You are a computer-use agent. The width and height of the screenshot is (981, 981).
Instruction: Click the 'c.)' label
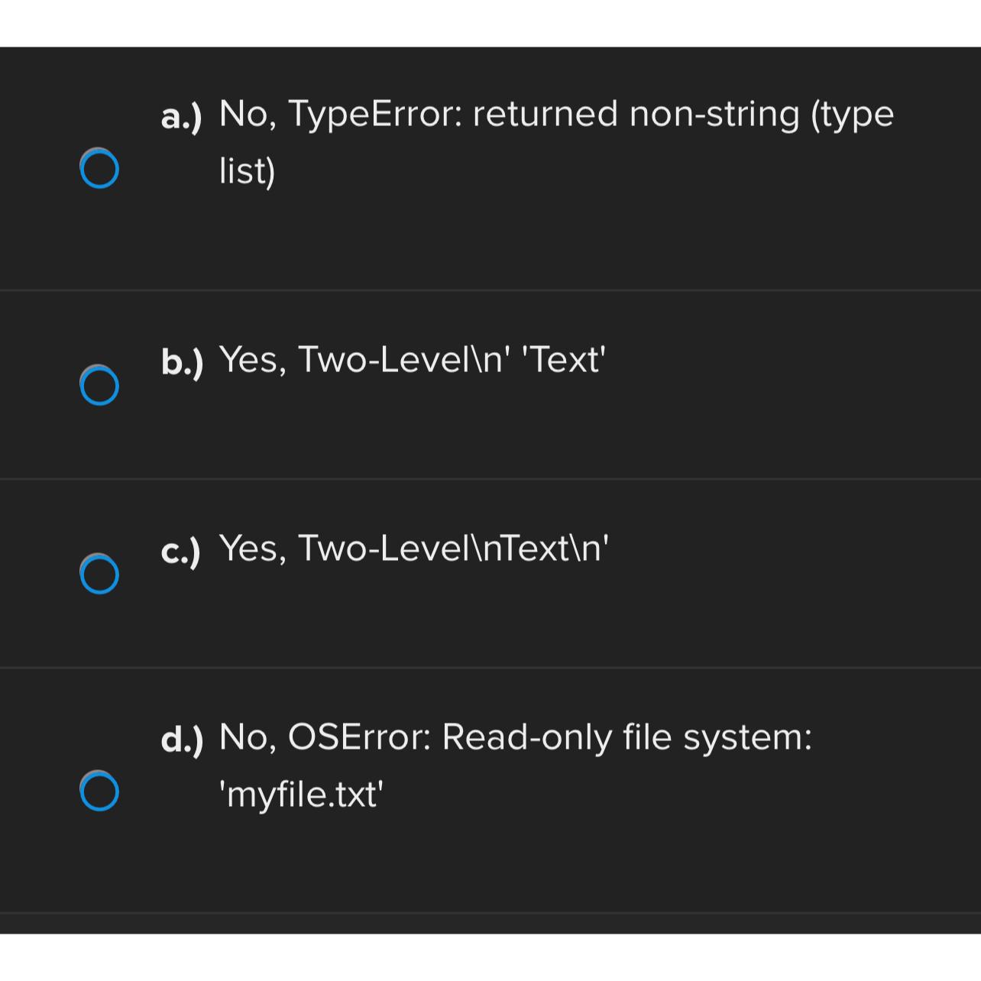tap(182, 550)
